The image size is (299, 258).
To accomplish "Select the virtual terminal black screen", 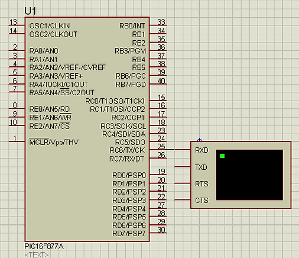I will click(x=249, y=175).
